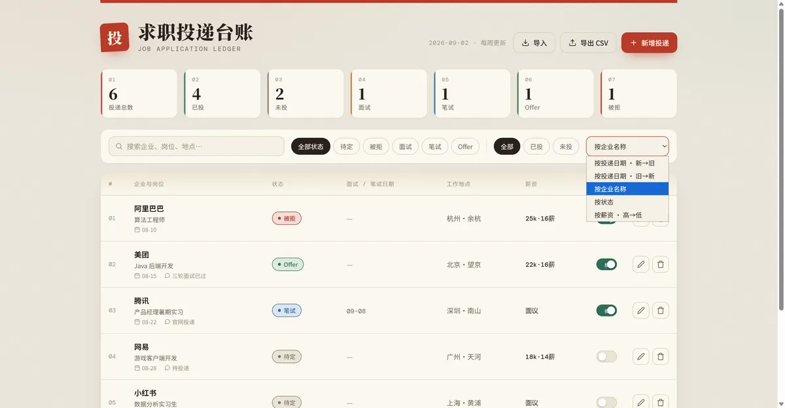
Task: Delete the 网易 row with trash icon
Action: click(661, 356)
